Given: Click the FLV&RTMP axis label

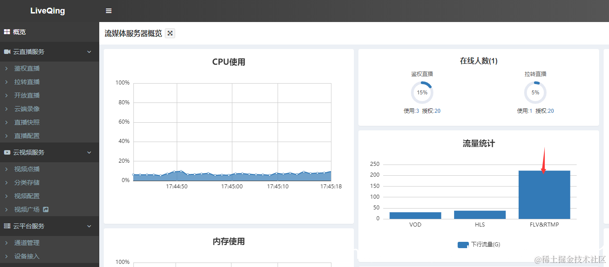Looking at the screenshot, I should (x=544, y=225).
